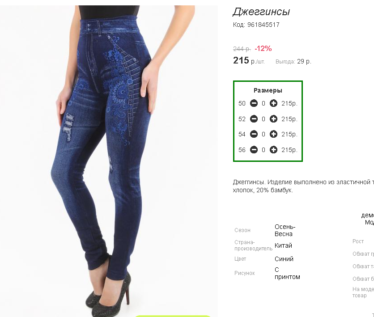Decrease quantity for size 56

click(254, 150)
